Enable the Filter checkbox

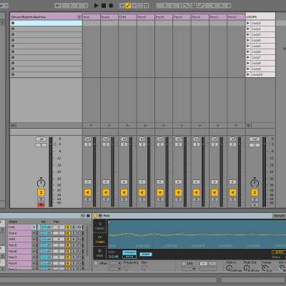tap(96, 263)
